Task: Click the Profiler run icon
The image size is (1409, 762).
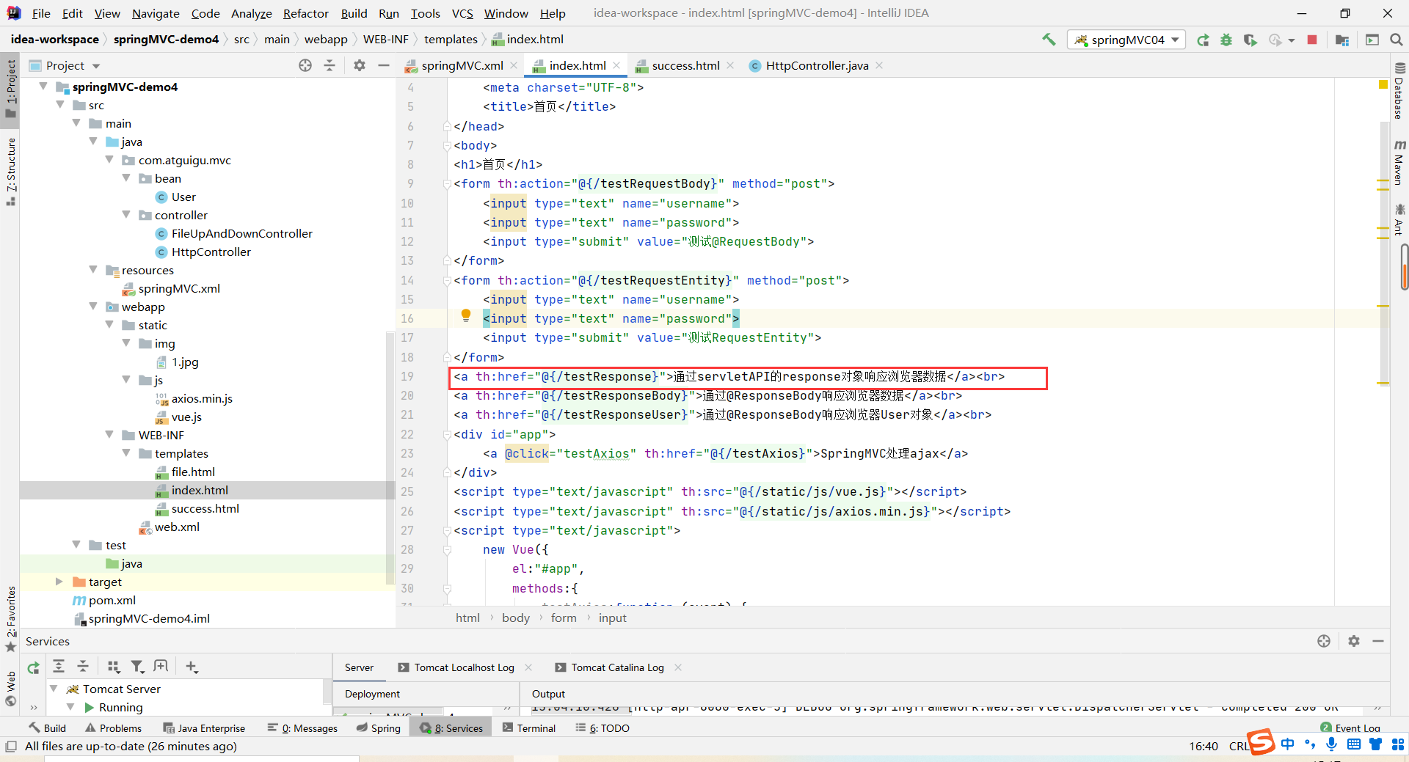Action: coord(1275,40)
